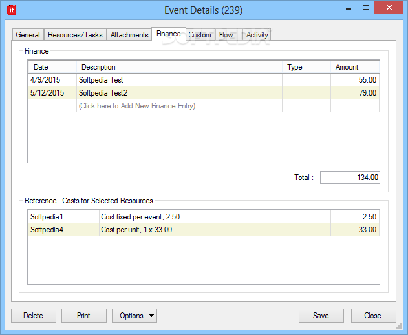The image size is (408, 335).
Task: Go to the Attachments tab
Action: coord(129,35)
